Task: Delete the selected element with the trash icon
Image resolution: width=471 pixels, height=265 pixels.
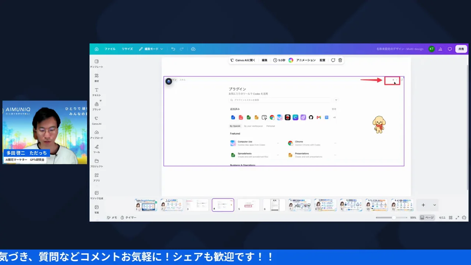Action: (340, 60)
